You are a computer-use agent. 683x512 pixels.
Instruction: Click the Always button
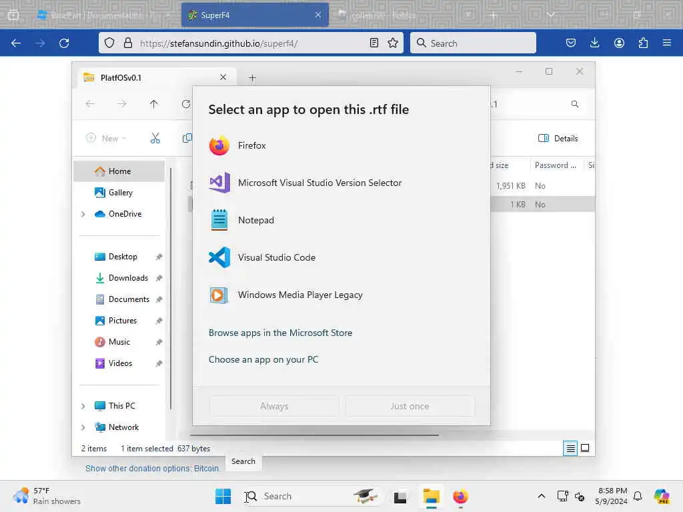(274, 406)
